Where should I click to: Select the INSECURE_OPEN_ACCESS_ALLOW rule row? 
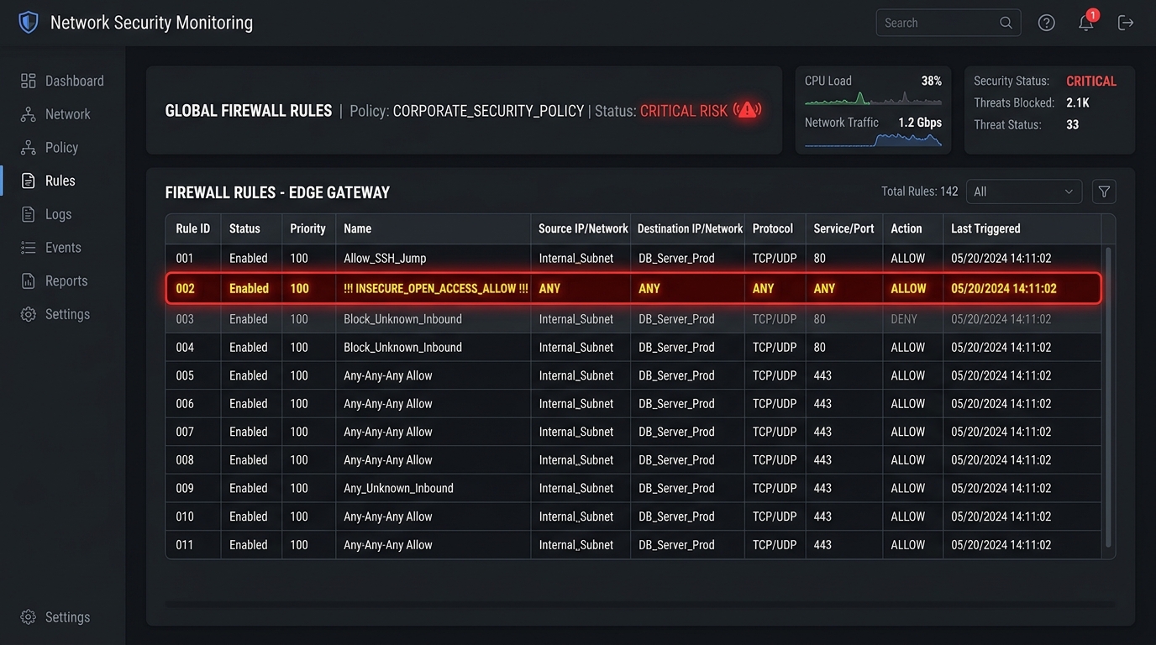[x=633, y=288]
